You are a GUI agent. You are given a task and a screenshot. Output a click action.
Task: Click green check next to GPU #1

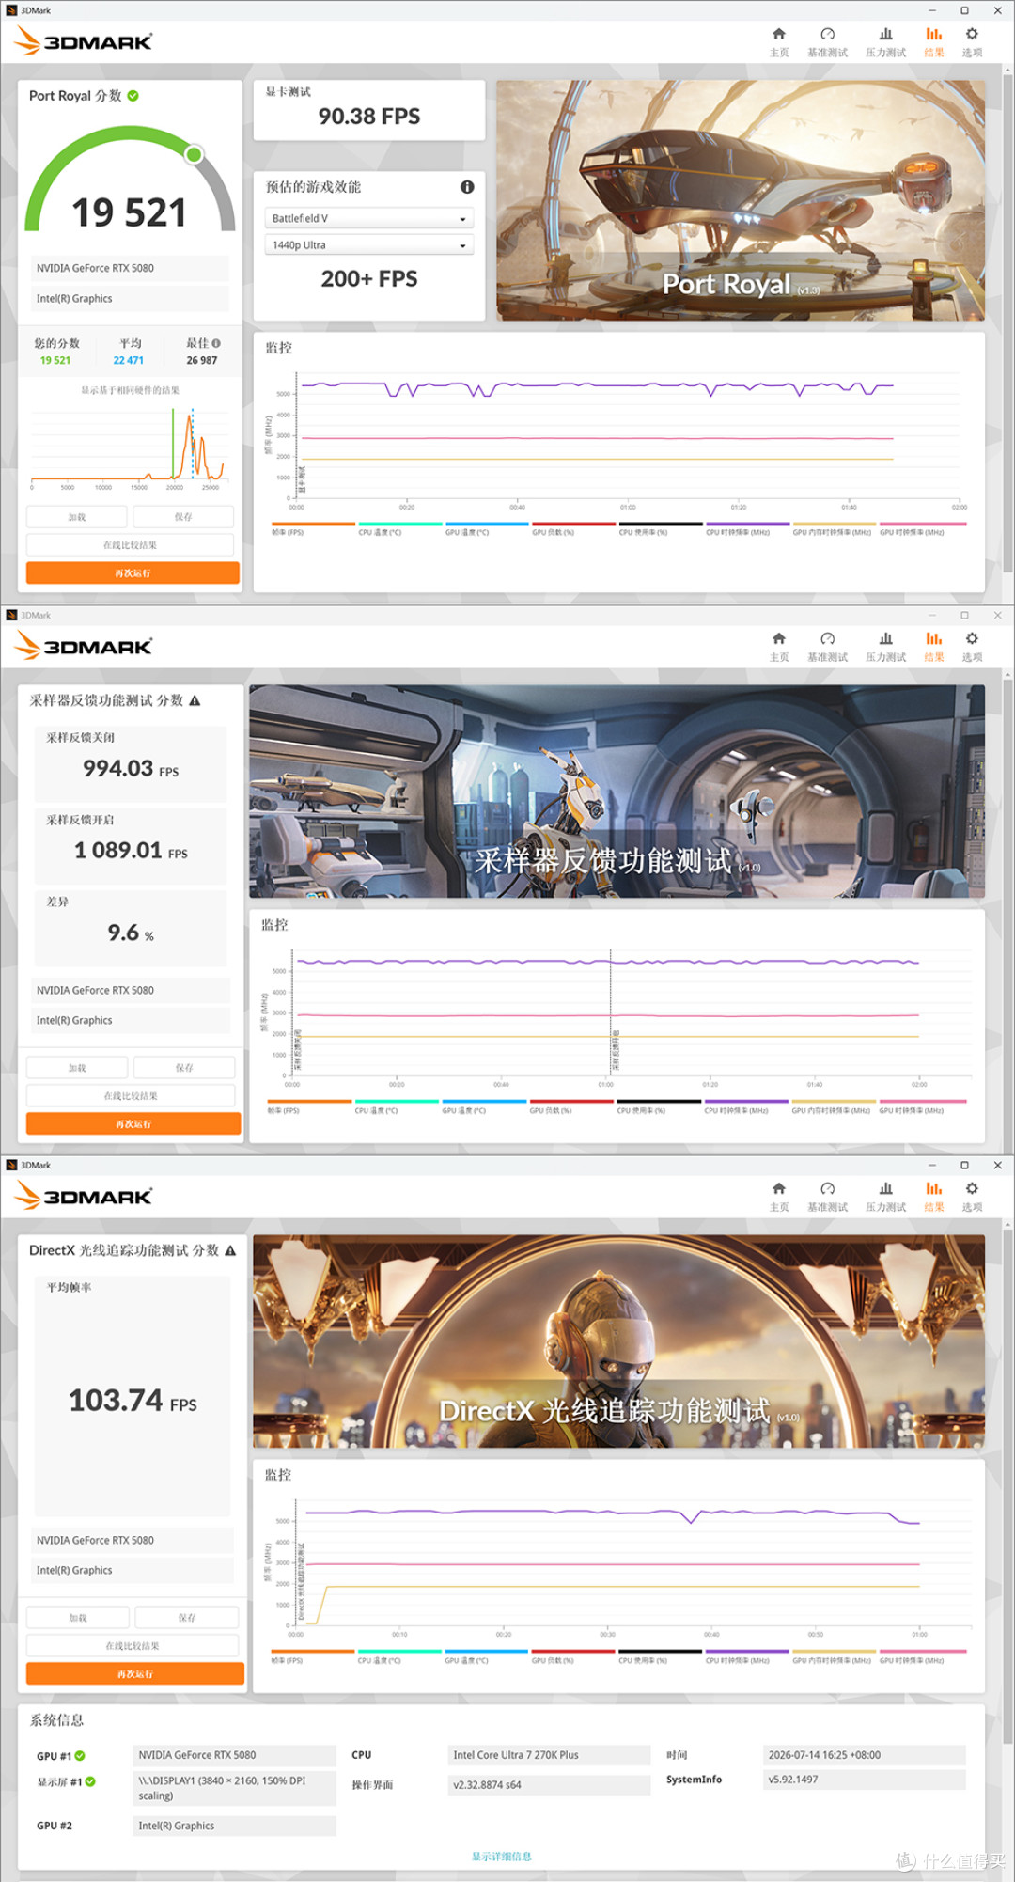pos(80,1755)
